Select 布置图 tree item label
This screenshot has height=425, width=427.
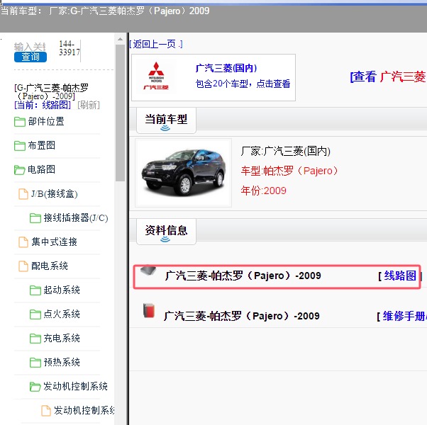[x=42, y=145]
